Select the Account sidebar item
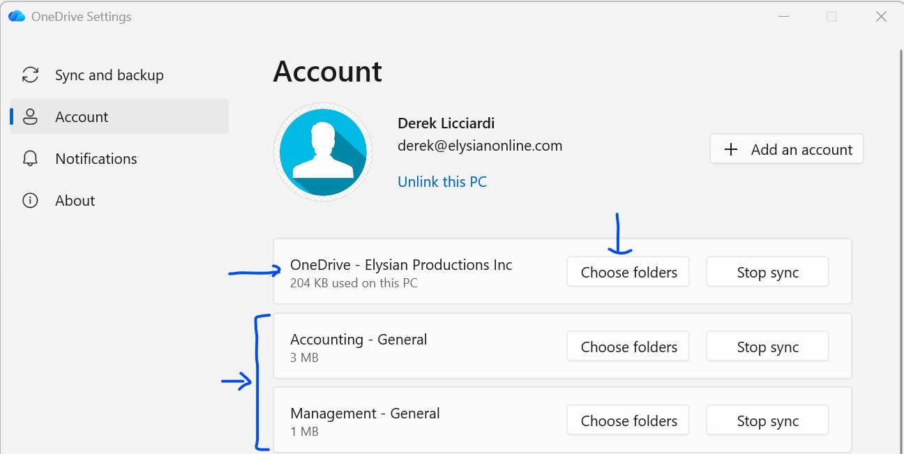 pyautogui.click(x=119, y=116)
